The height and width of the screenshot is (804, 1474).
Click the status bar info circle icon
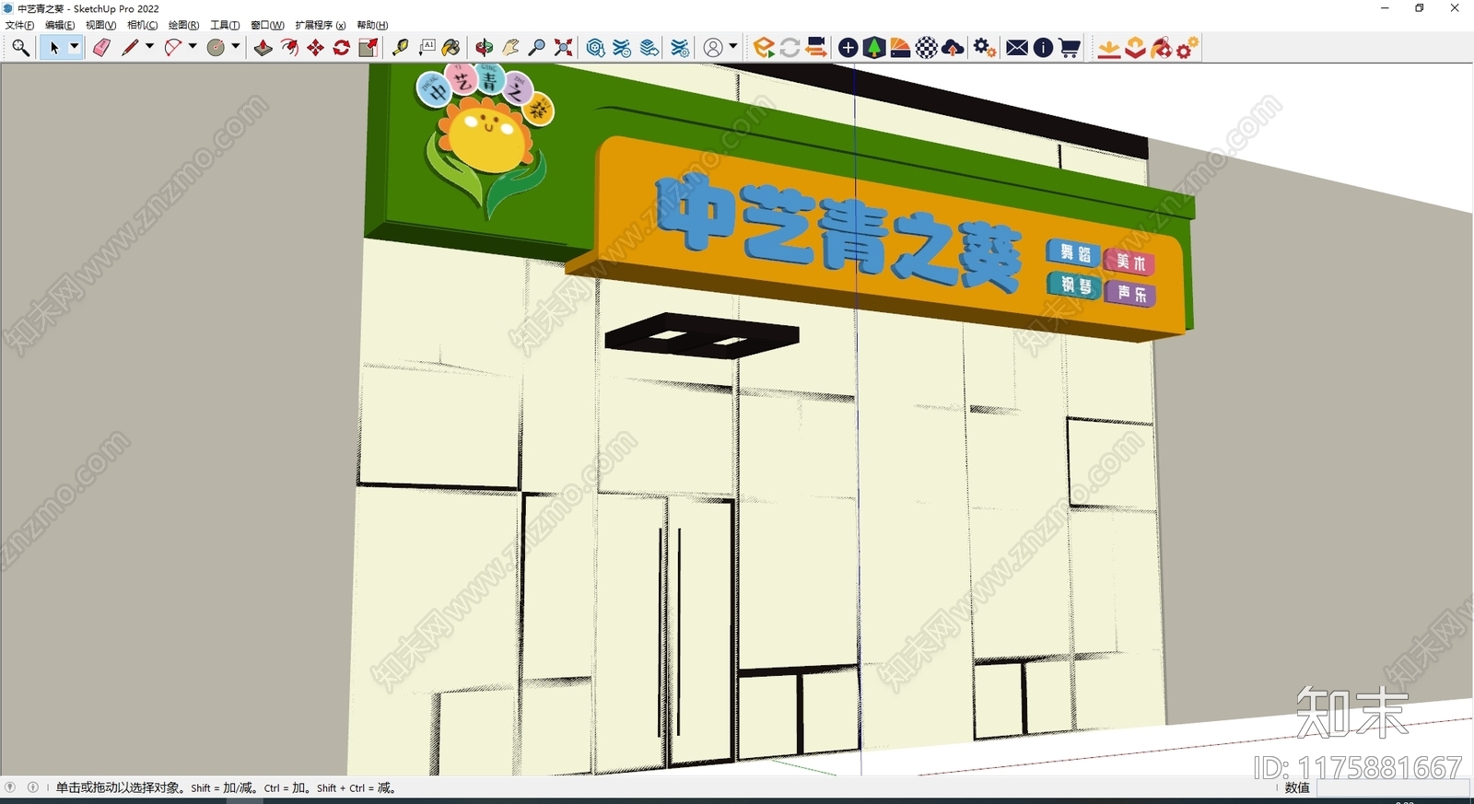coord(32,787)
